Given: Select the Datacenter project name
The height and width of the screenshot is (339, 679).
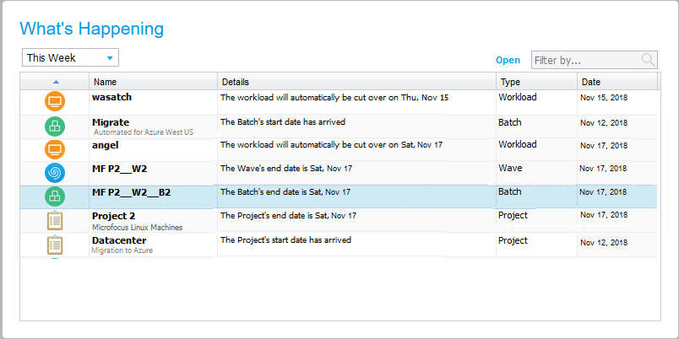Looking at the screenshot, I should click(115, 240).
